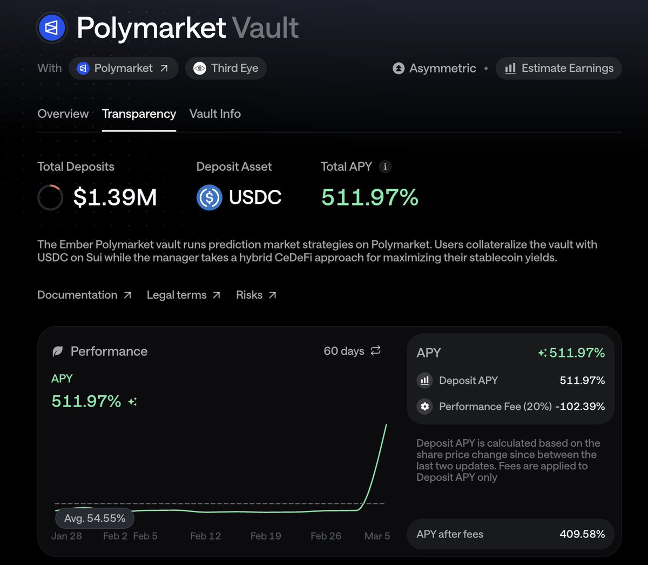Toggle the 60 days period switcher
Image resolution: width=648 pixels, height=565 pixels.
click(352, 351)
